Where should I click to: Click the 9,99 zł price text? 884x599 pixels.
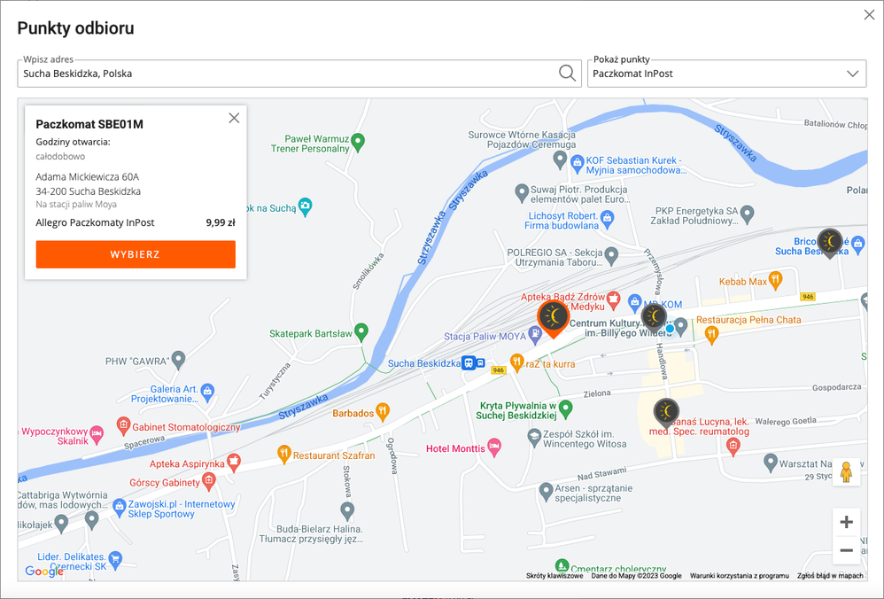[x=221, y=222]
